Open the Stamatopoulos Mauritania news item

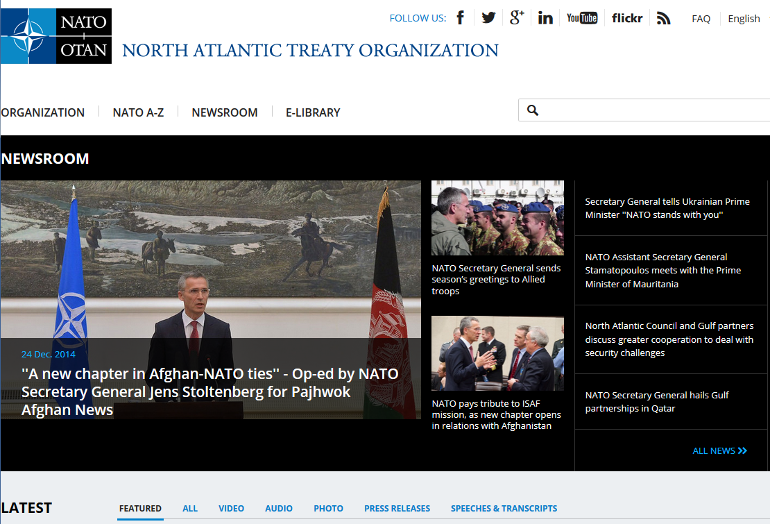coord(663,271)
